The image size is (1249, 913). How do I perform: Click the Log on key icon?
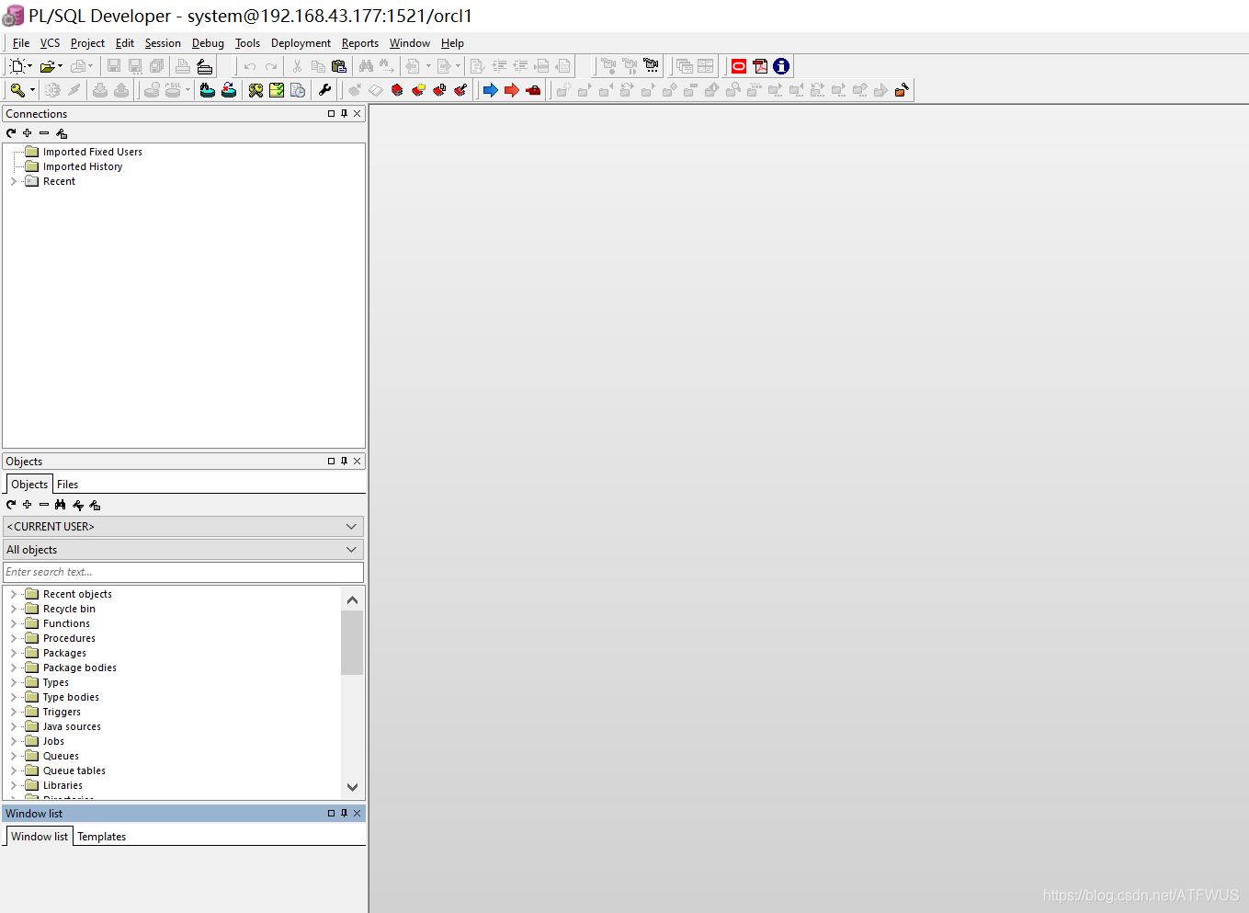tap(17, 90)
